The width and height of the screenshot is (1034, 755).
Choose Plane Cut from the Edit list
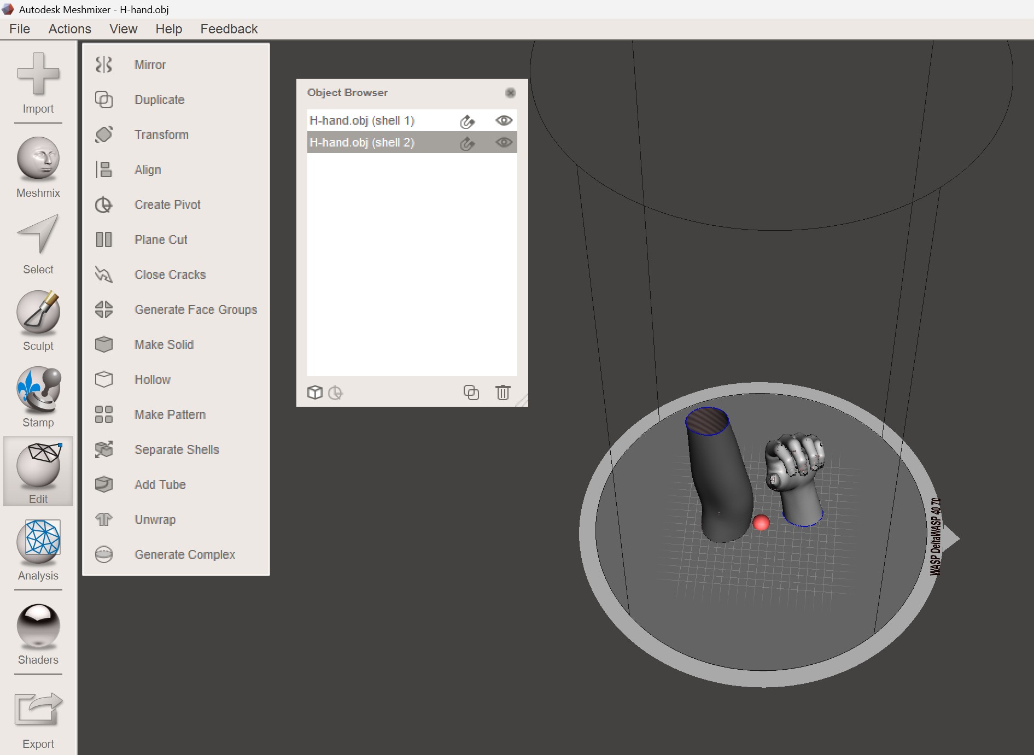click(x=161, y=239)
